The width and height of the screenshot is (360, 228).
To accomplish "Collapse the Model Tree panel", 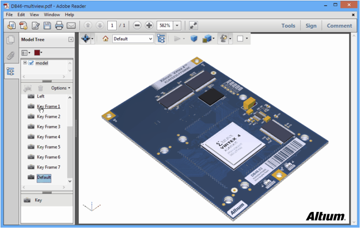I will click(x=71, y=40).
